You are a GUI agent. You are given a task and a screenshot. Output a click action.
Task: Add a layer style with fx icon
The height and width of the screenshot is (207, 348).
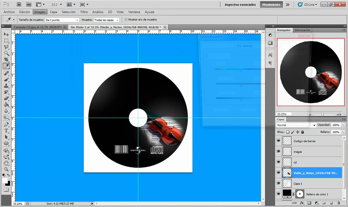(x=302, y=203)
